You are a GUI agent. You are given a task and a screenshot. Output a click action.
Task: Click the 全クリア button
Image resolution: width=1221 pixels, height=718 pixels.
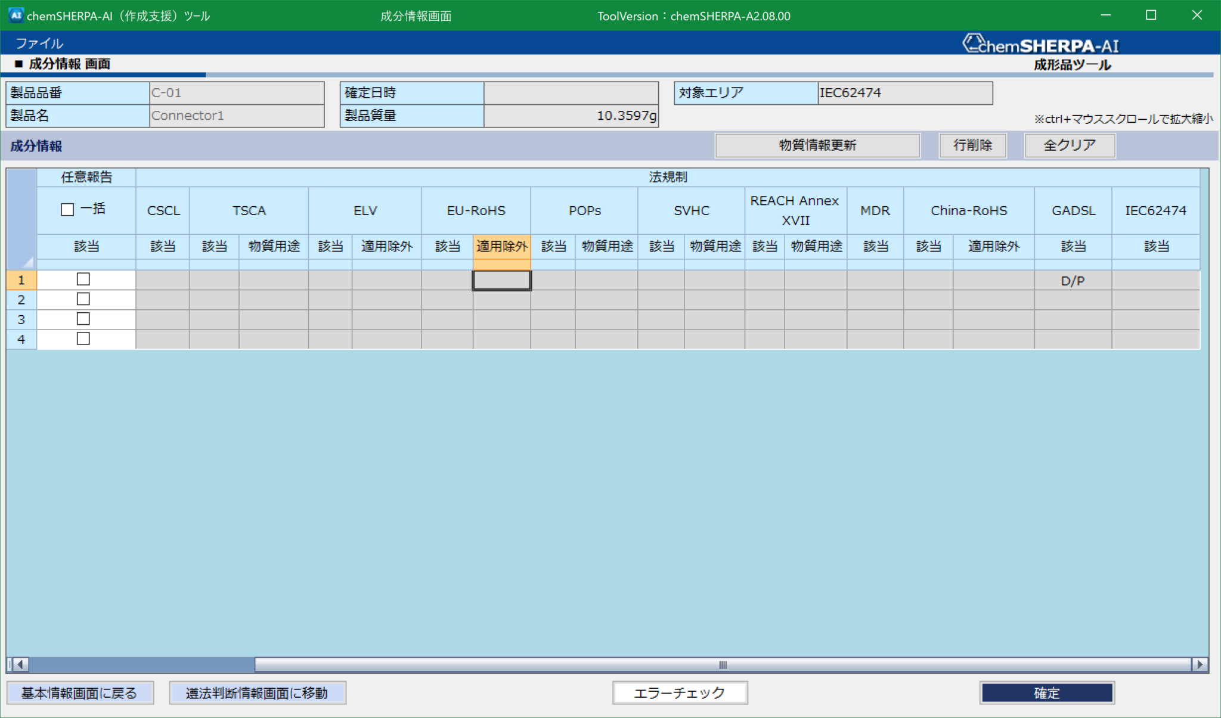[x=1070, y=145]
